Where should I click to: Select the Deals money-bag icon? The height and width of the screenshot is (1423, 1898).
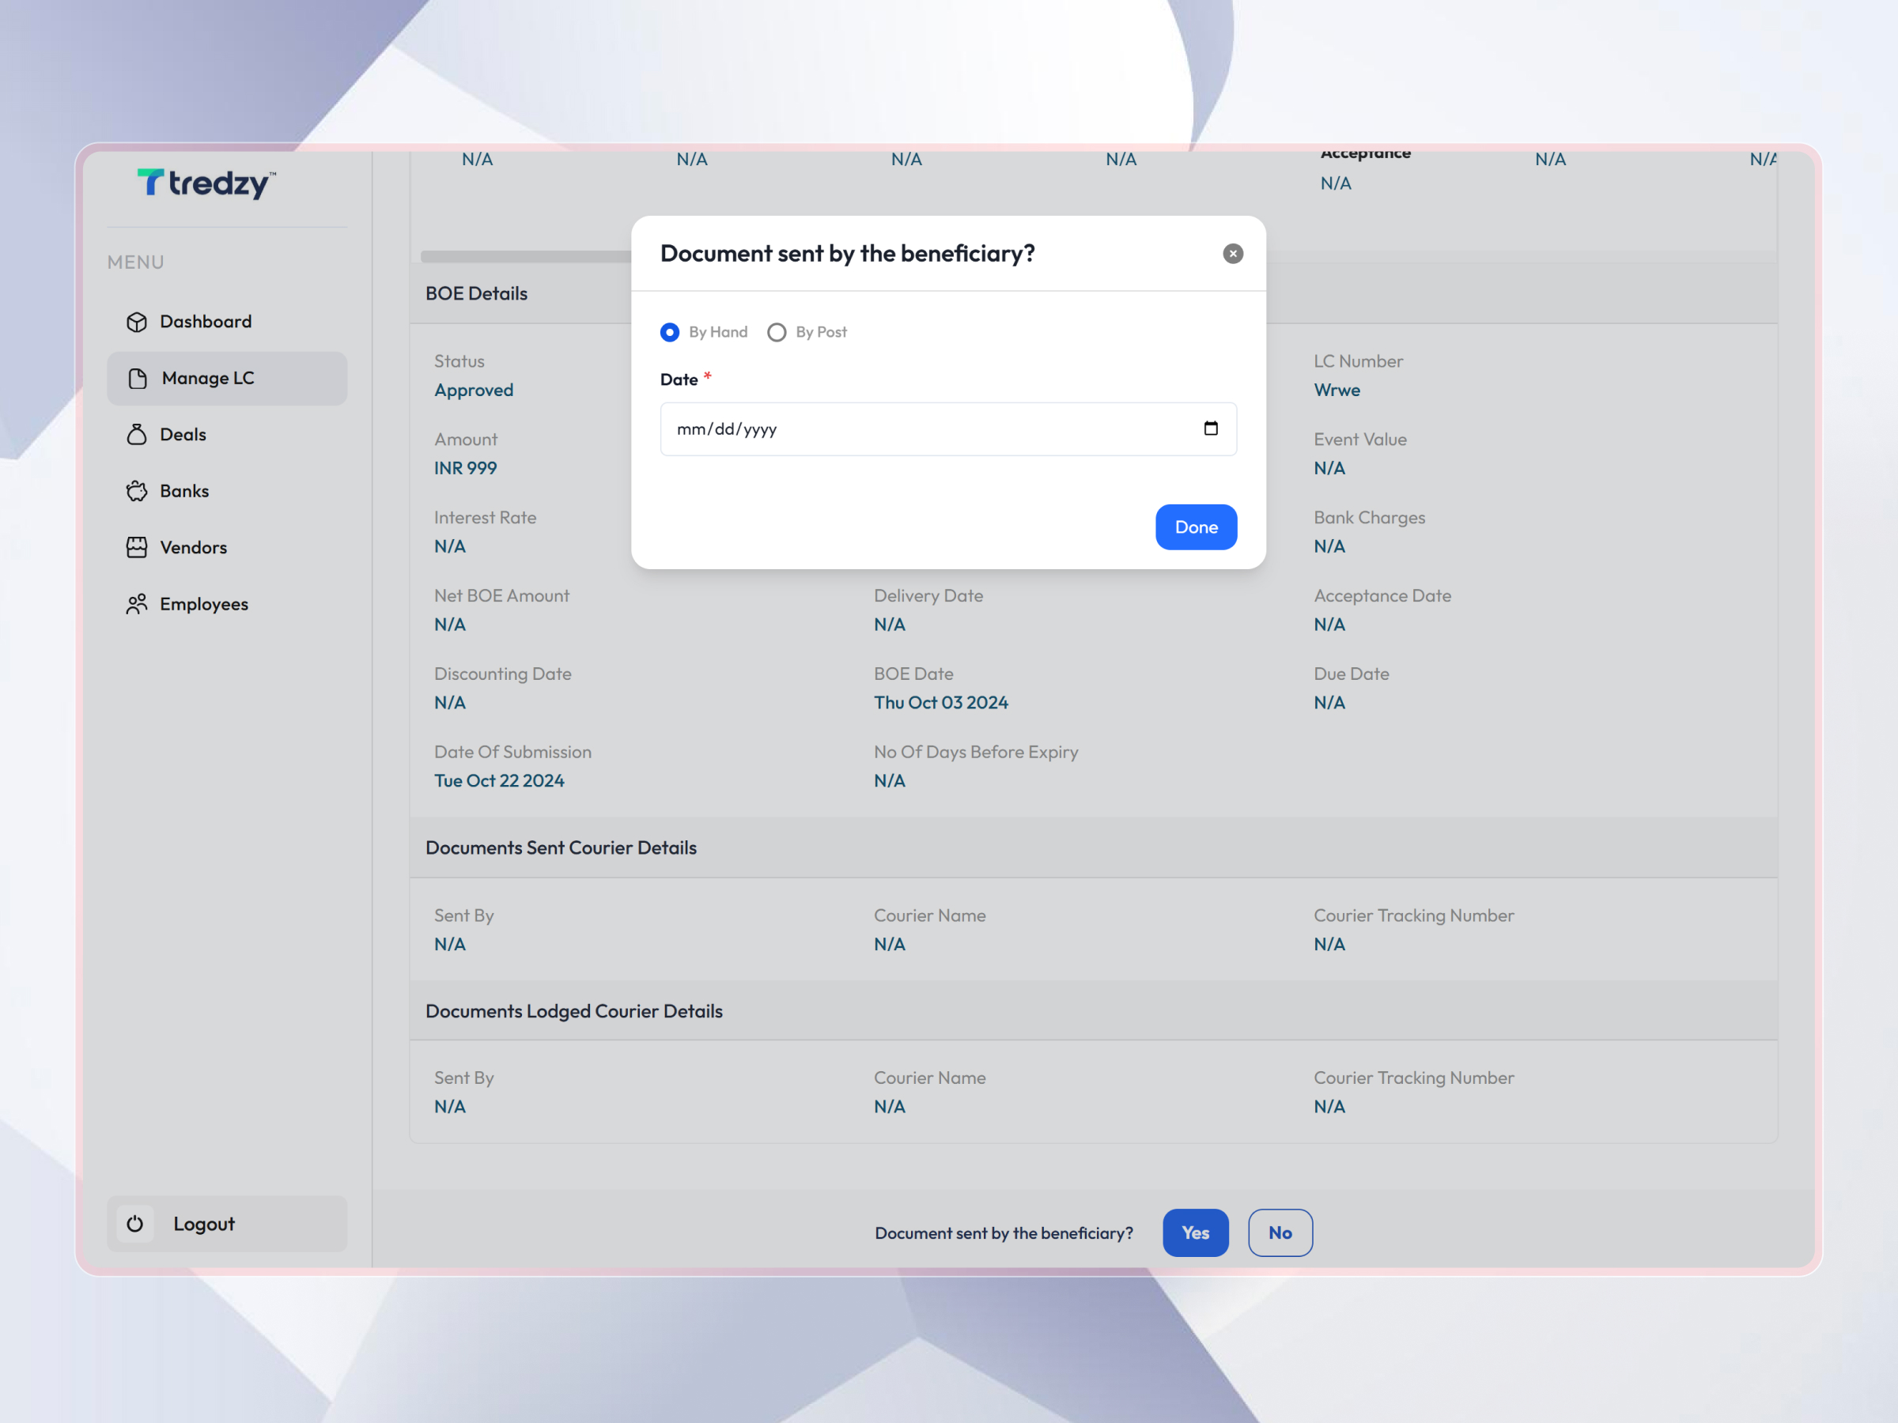(x=138, y=434)
